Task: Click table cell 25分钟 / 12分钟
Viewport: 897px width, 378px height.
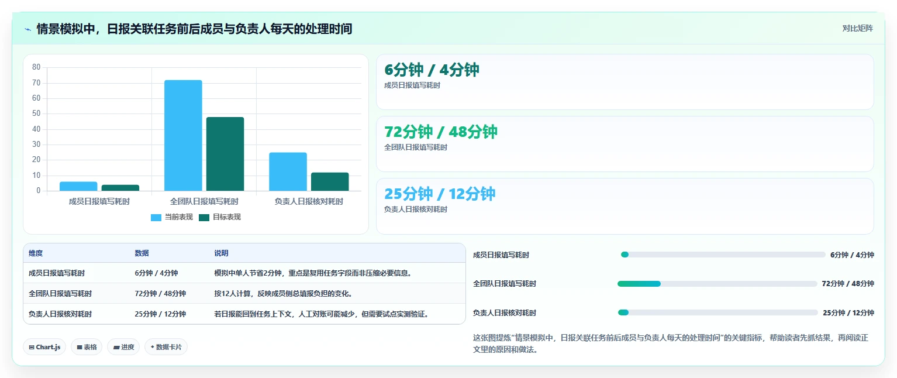Action: pos(160,314)
